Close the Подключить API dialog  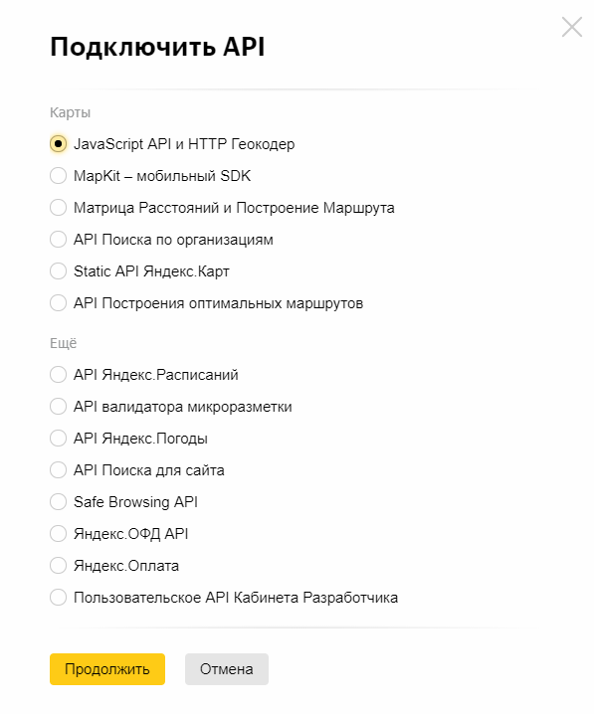572,27
